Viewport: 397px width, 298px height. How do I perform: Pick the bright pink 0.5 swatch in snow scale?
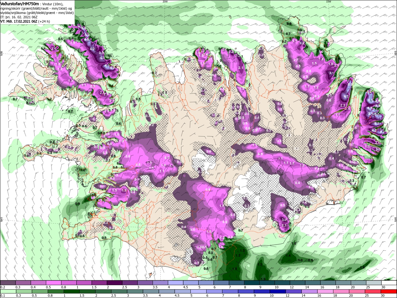(53, 282)
